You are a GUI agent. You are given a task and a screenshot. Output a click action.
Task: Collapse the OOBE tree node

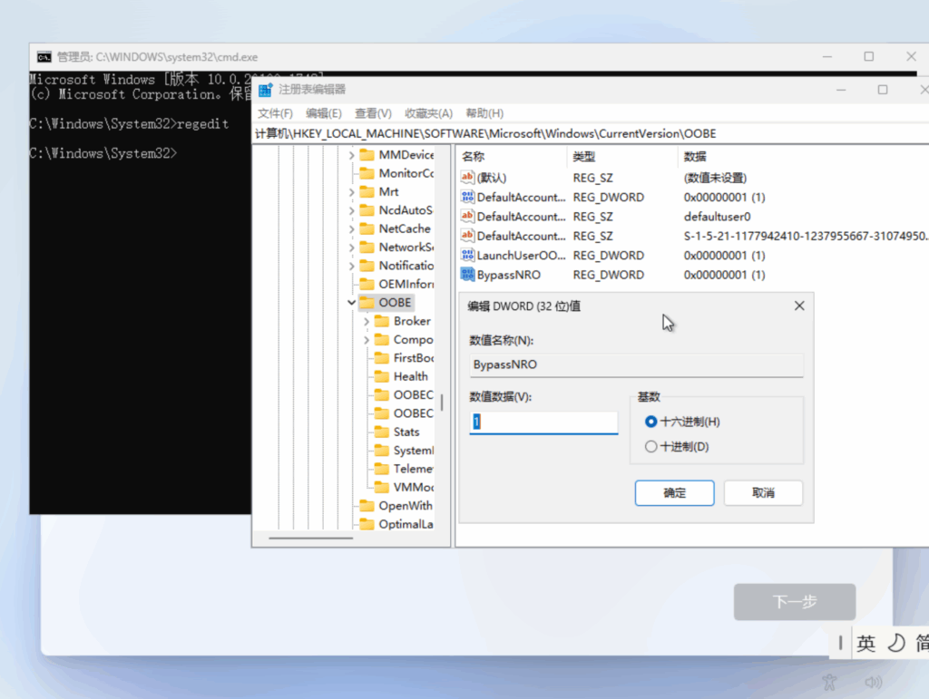click(352, 303)
